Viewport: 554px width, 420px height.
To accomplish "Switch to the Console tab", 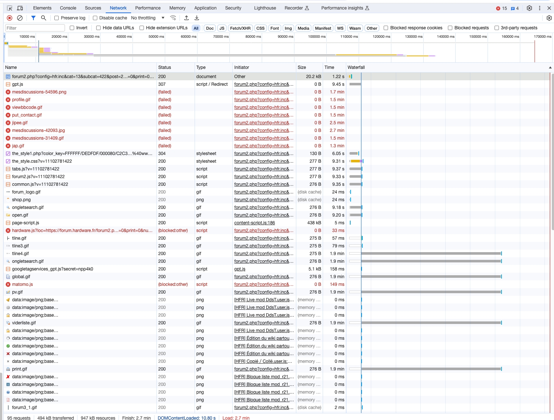I will [x=68, y=8].
